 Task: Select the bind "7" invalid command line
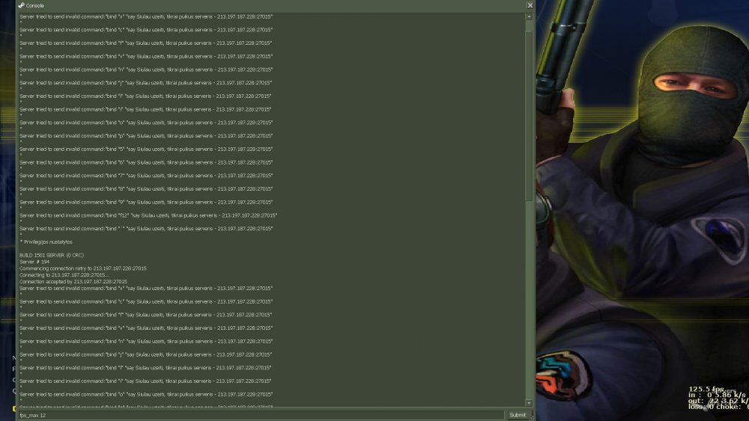146,176
